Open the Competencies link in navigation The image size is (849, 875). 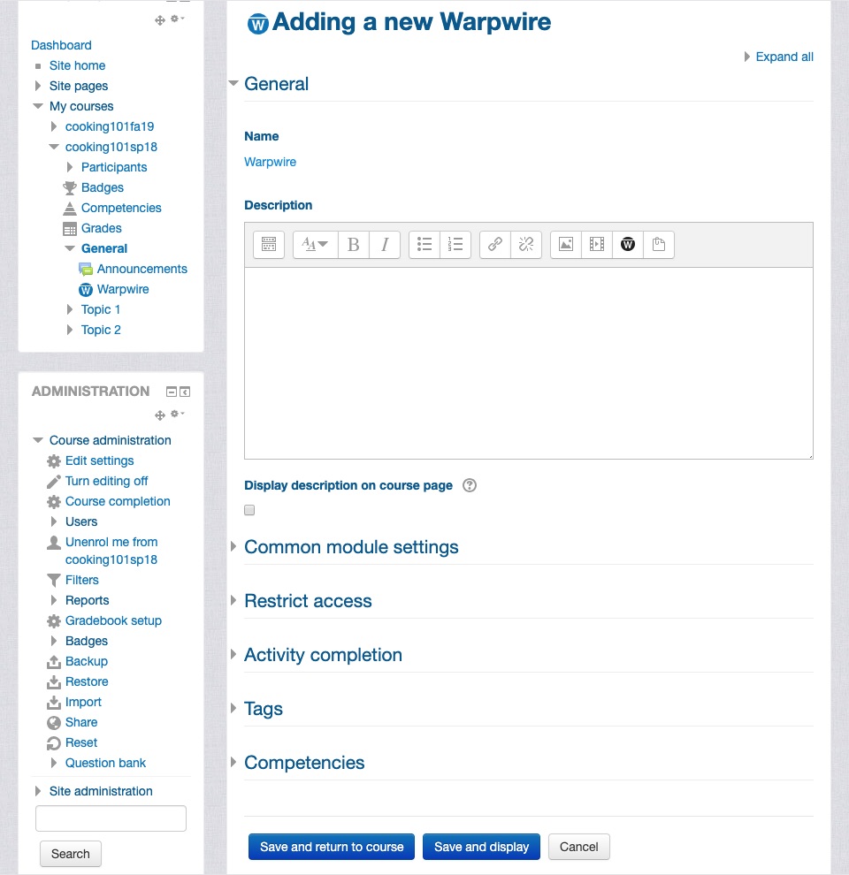121,209
